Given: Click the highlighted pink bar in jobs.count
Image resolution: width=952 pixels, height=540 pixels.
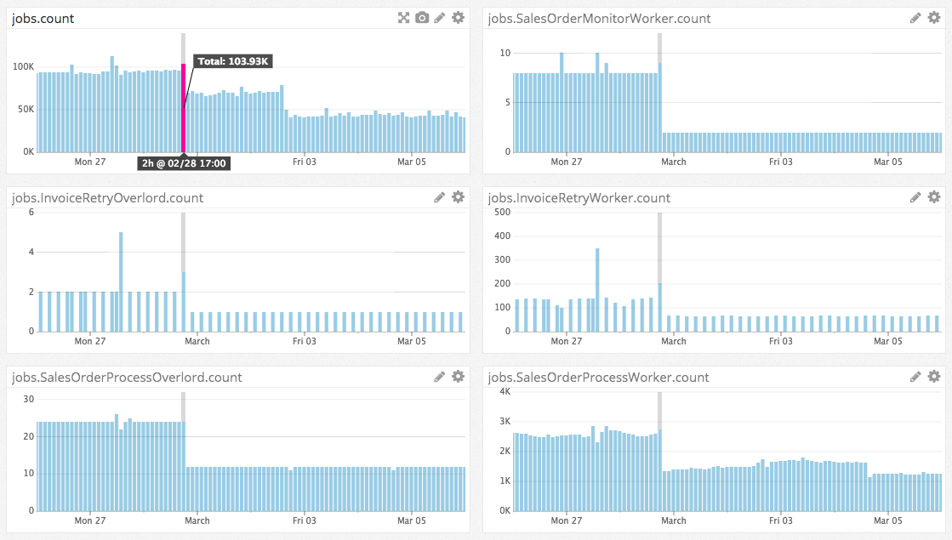Looking at the screenshot, I should [x=184, y=108].
